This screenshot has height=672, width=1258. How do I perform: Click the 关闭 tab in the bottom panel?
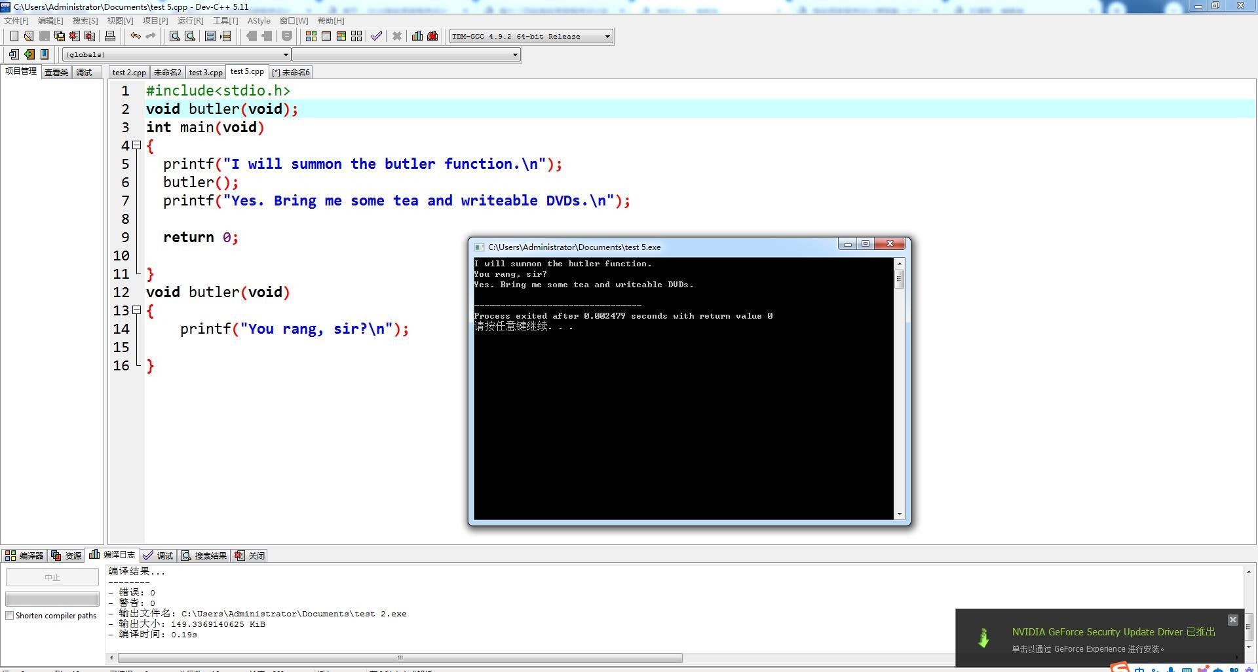250,556
